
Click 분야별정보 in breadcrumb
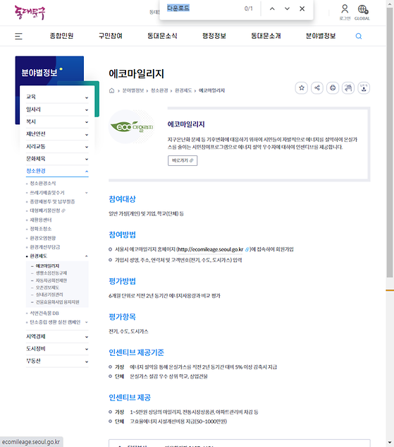tap(133, 90)
